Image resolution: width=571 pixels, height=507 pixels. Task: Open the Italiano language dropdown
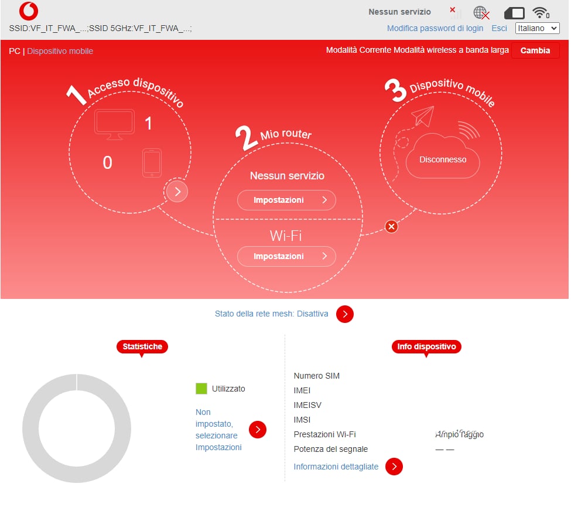point(537,28)
